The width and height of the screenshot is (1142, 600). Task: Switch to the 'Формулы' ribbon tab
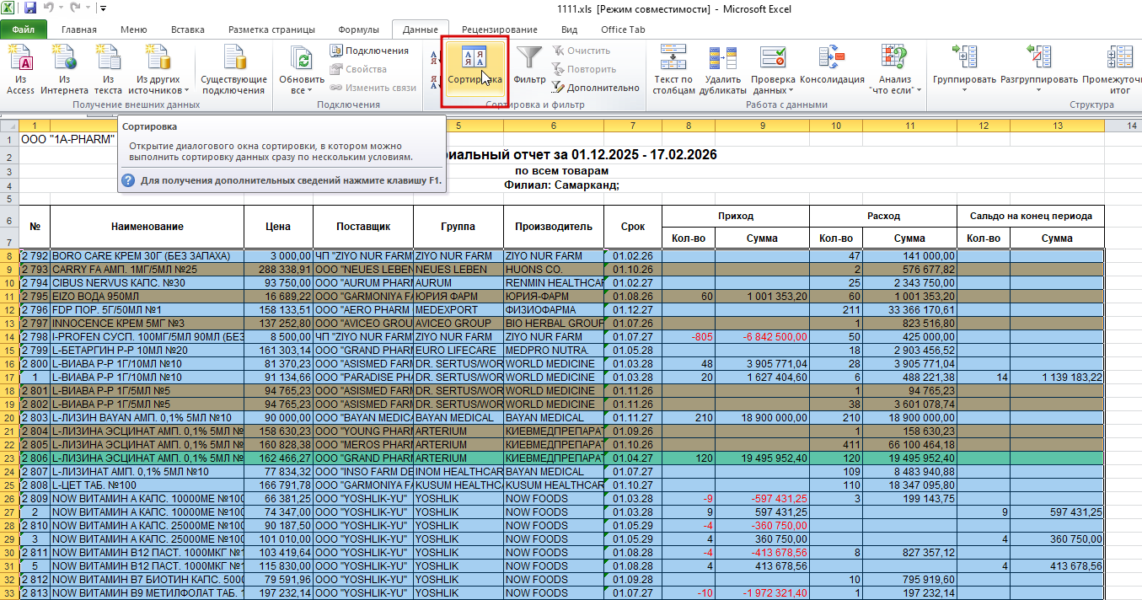tap(358, 29)
